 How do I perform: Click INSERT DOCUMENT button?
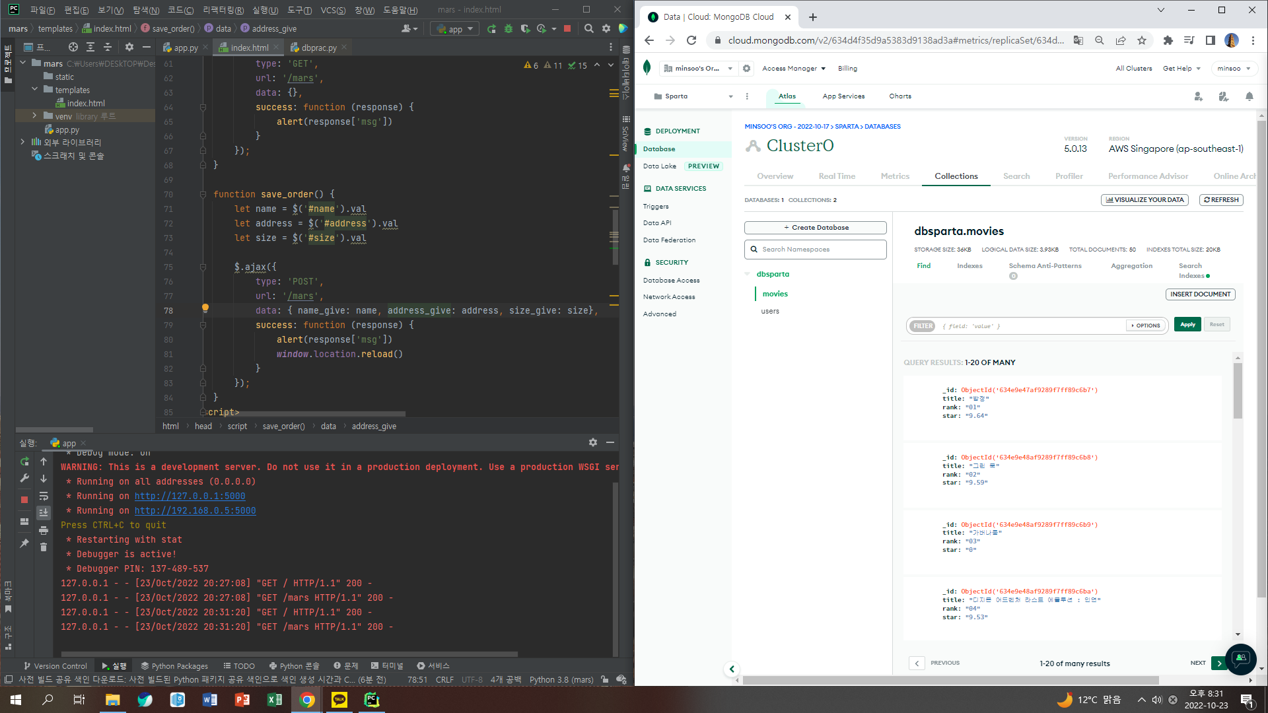click(1201, 294)
